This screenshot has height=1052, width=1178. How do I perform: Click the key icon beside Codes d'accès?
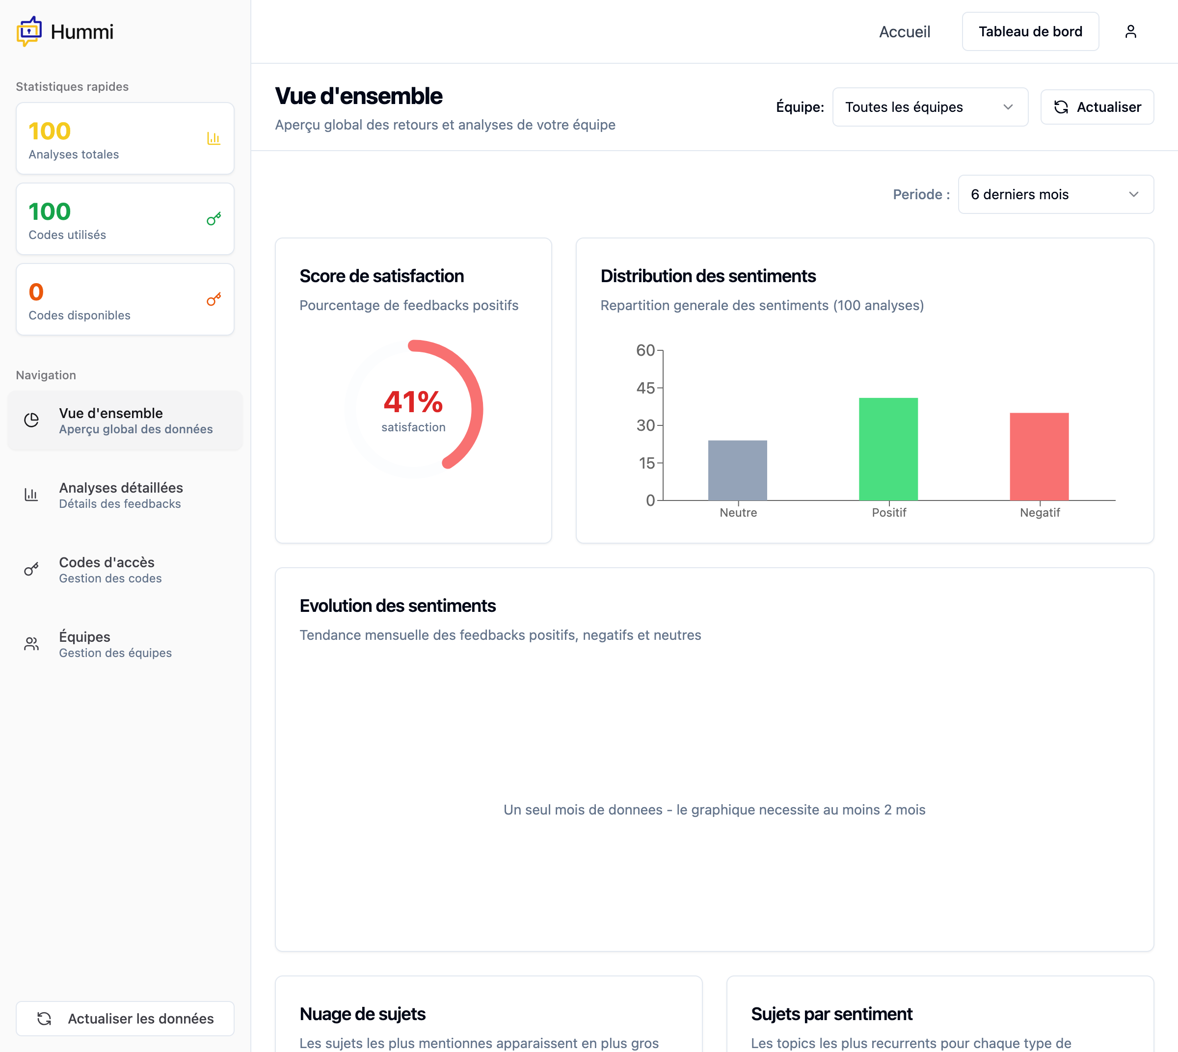point(32,569)
